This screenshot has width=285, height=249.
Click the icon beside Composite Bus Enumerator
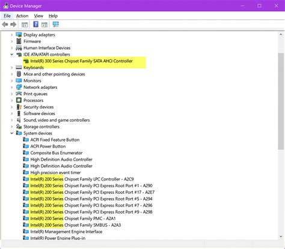click(x=26, y=153)
